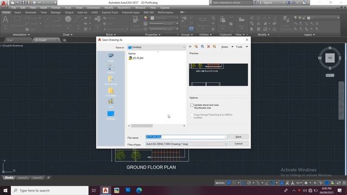The height and width of the screenshot is (195, 347).
Task: Toggle annotation auto-scale in status bar
Action: point(287,183)
